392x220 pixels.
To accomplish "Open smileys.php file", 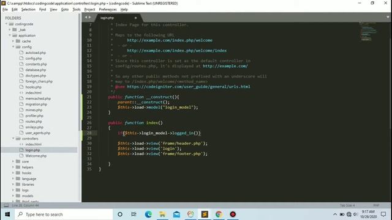I will pyautogui.click(x=34, y=127).
